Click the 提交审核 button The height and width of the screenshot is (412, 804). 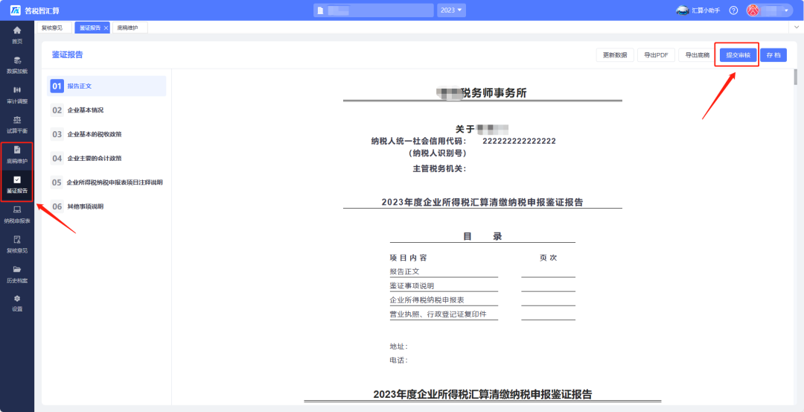click(738, 55)
